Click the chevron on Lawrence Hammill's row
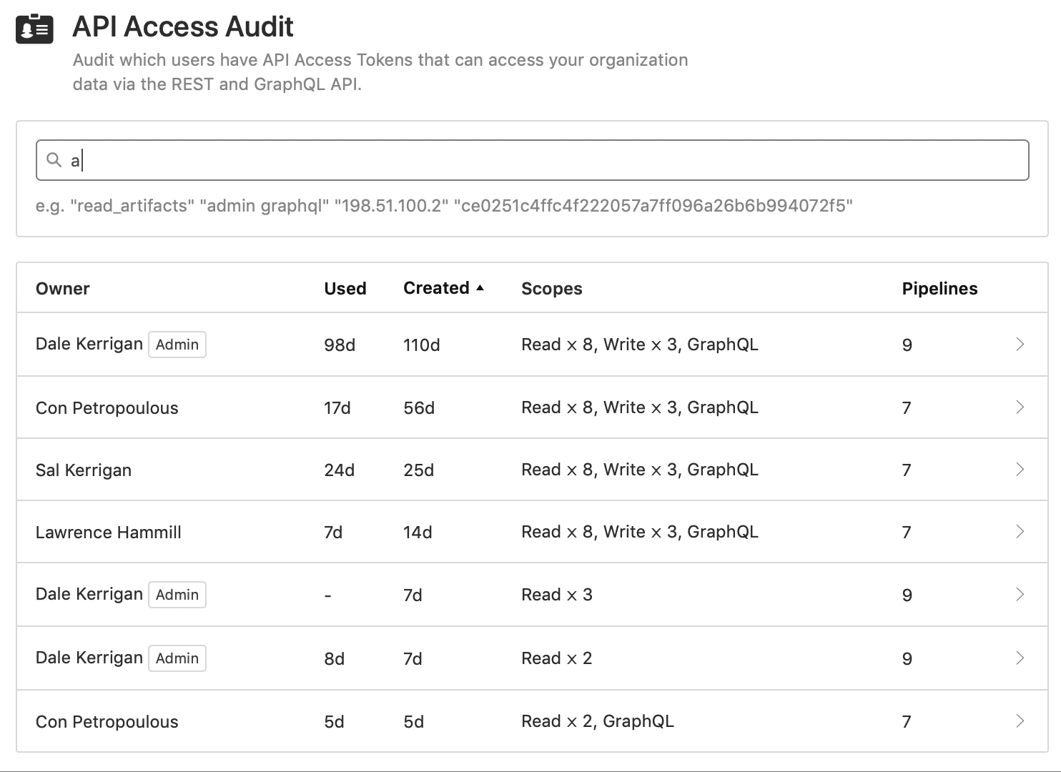The height and width of the screenshot is (772, 1061). 1020,532
